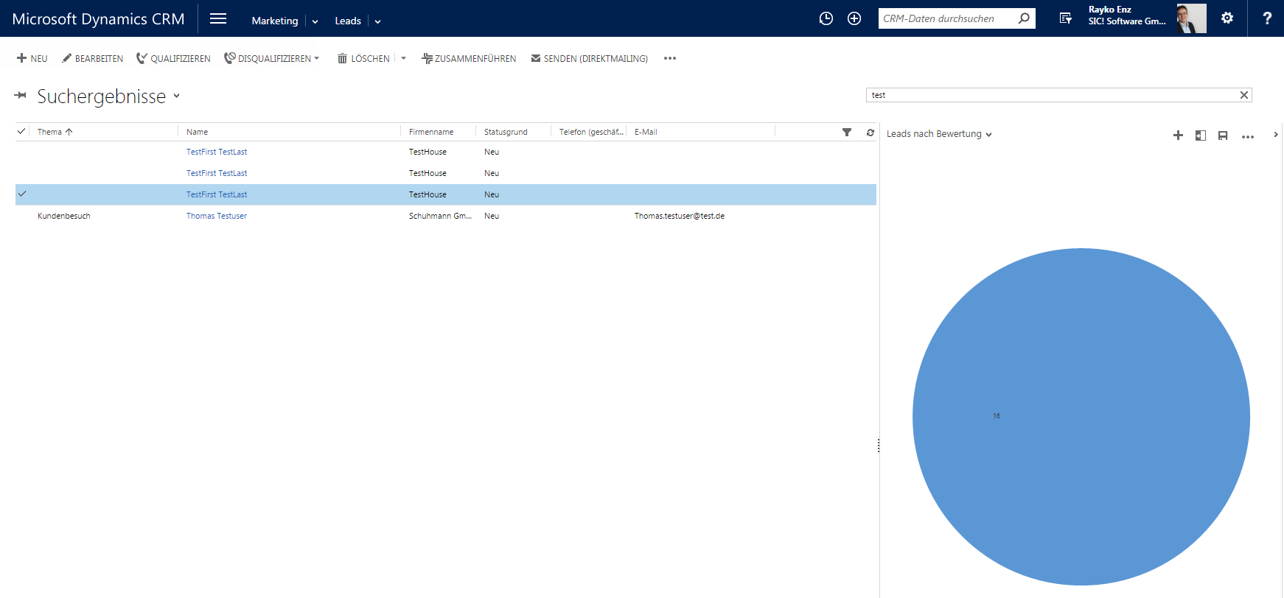Click the help question mark icon
This screenshot has height=598, width=1284.
click(1267, 18)
